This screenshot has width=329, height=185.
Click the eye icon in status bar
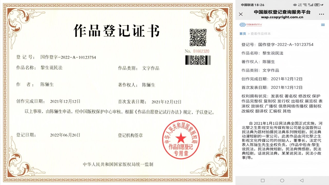pos(295,5)
